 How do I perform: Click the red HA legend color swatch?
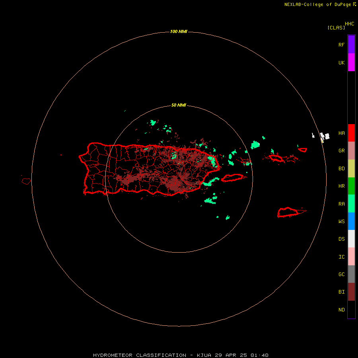[351, 133]
